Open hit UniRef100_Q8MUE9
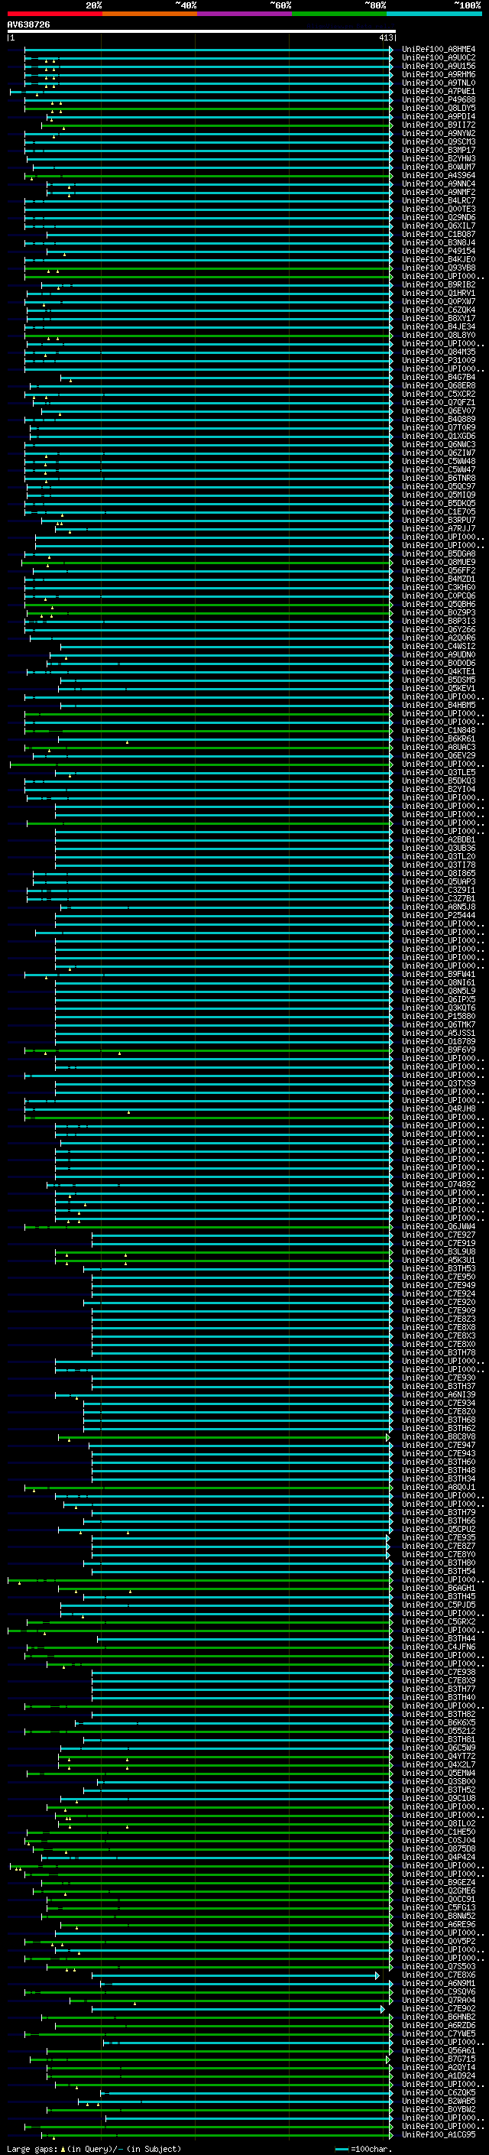Image resolution: width=489 pixels, height=2155 pixels. point(438,562)
